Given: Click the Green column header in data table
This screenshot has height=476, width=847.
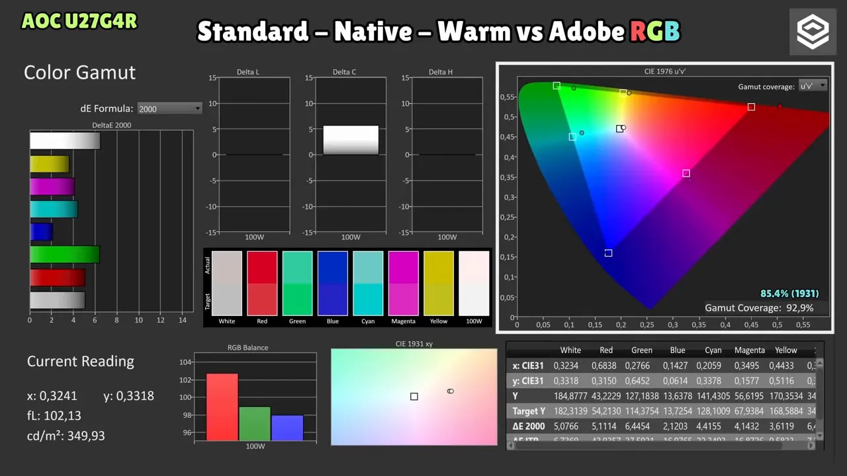Looking at the screenshot, I should tap(642, 350).
